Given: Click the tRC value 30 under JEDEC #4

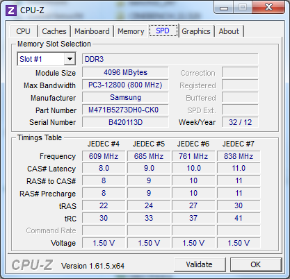Looking at the screenshot, I should (x=104, y=218).
